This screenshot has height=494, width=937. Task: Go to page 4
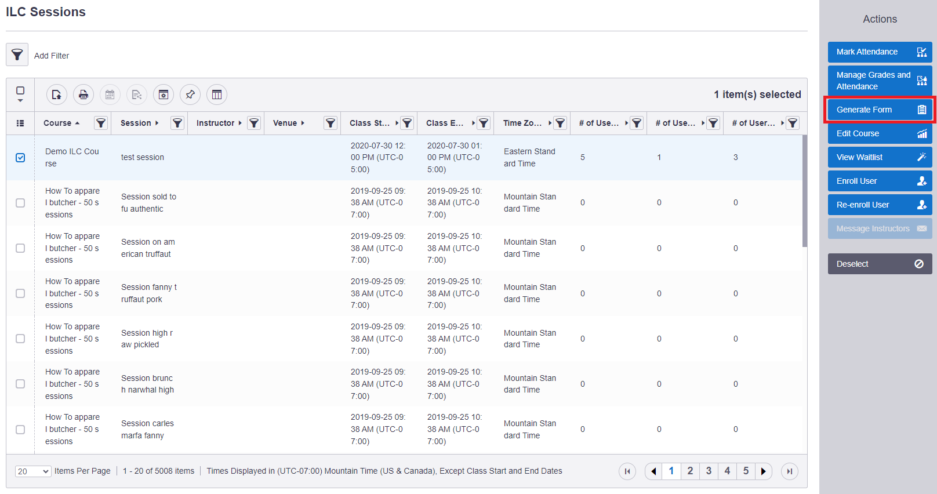click(x=727, y=471)
